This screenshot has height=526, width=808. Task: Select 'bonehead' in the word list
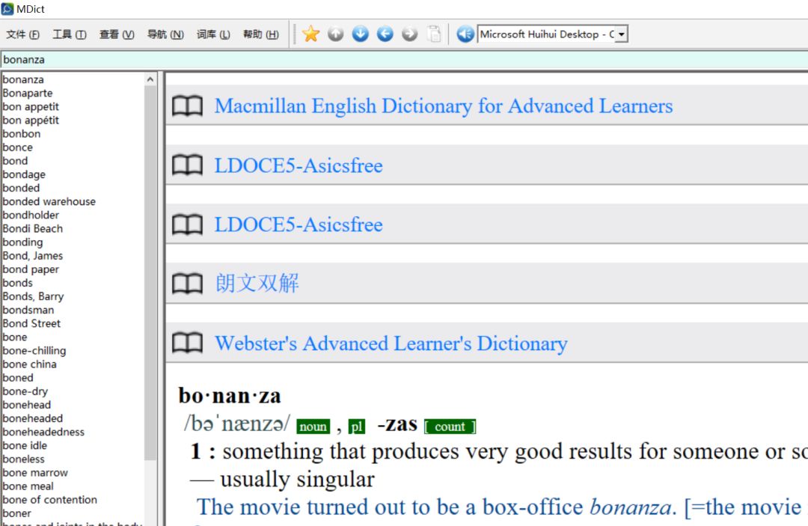(27, 405)
